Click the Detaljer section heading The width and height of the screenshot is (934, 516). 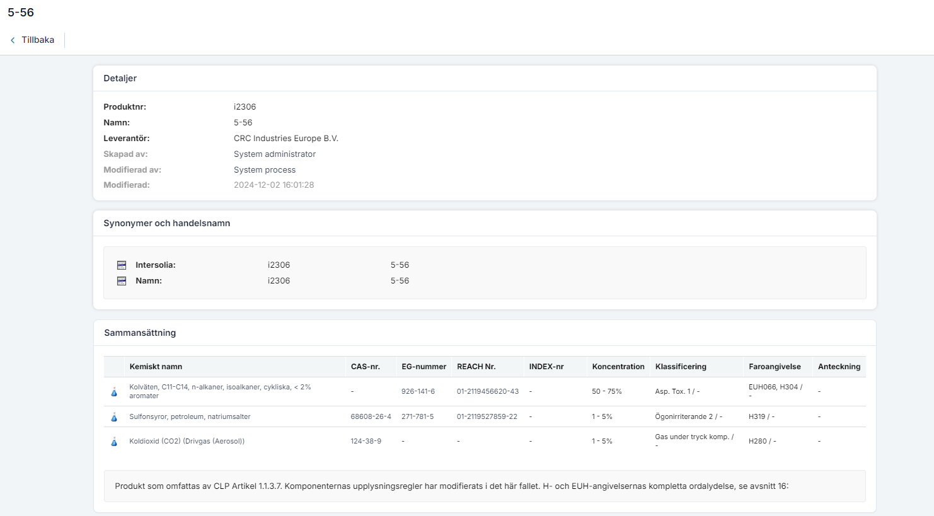(120, 78)
